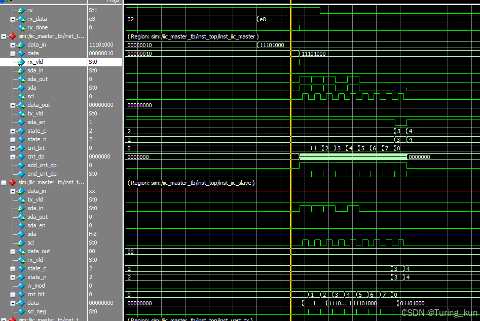Click master sda_en signal icon
The image size is (480, 321).
click(x=21, y=123)
